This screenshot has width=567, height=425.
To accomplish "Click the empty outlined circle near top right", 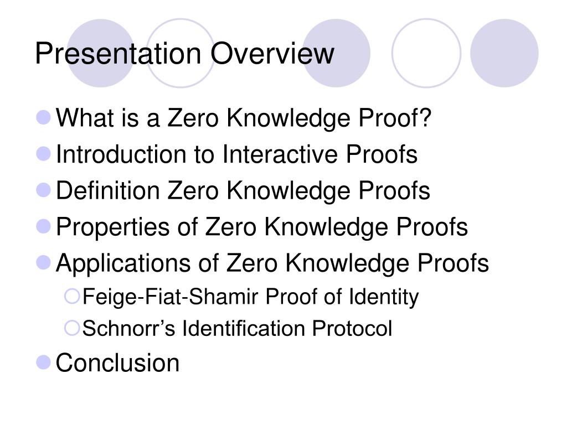I will (x=426, y=53).
